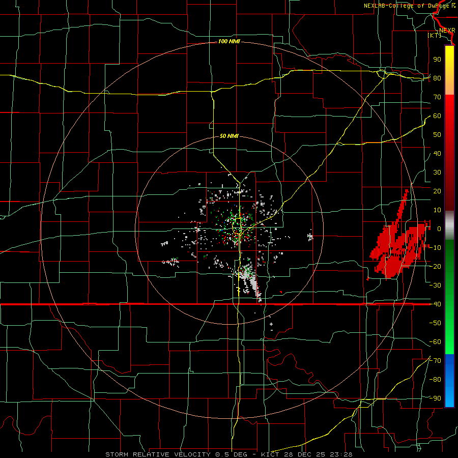Click the +10 value on velocity scale
Image resolution: width=458 pixels, height=458 pixels.
click(437, 210)
